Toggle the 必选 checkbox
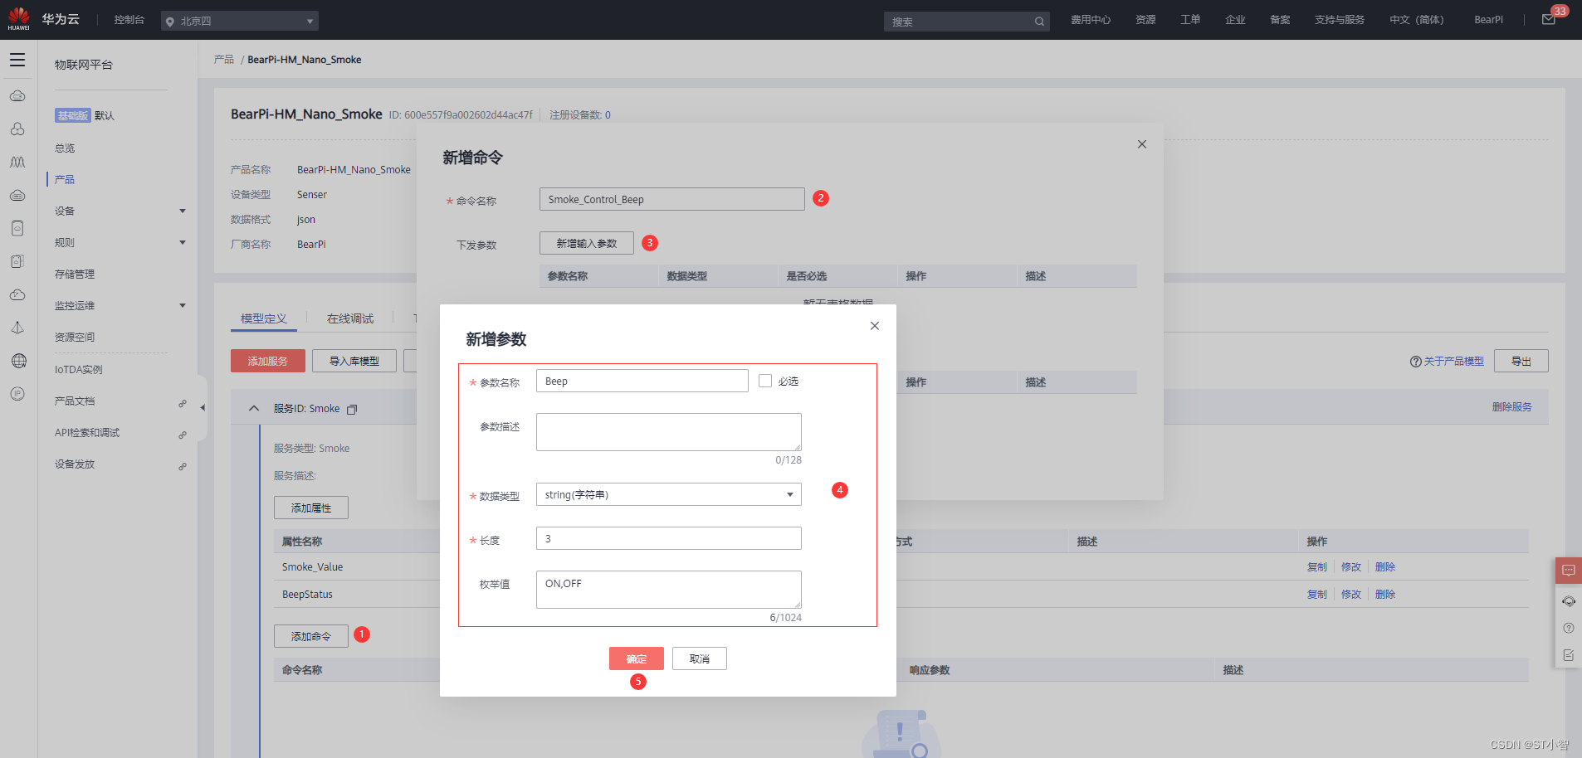1582x758 pixels. [x=765, y=381]
